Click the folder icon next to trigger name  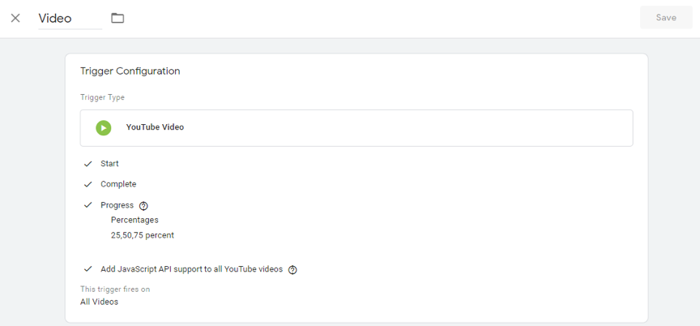pyautogui.click(x=117, y=18)
